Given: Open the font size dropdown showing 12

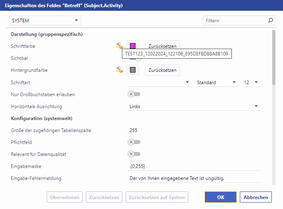Looking at the screenshot, I should pyautogui.click(x=251, y=82).
